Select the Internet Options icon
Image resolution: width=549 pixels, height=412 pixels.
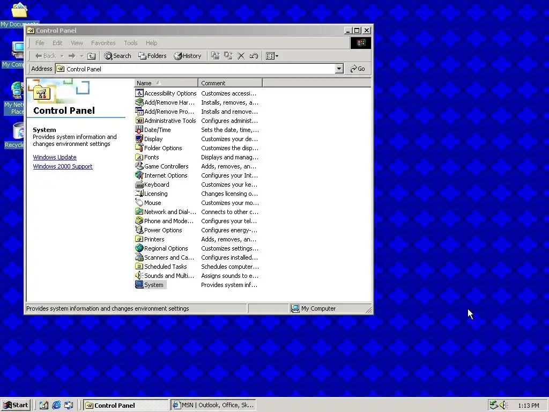(x=139, y=175)
